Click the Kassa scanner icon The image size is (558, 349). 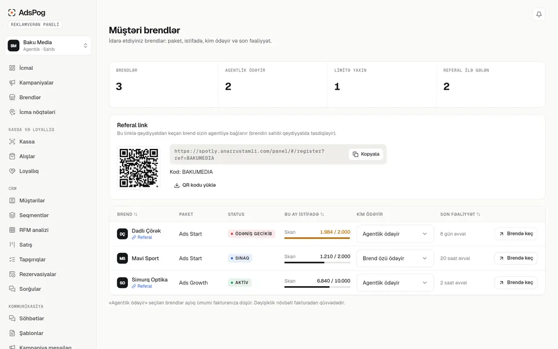click(12, 141)
